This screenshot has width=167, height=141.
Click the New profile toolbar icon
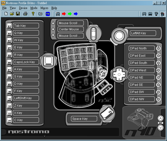pyautogui.click(x=6, y=14)
